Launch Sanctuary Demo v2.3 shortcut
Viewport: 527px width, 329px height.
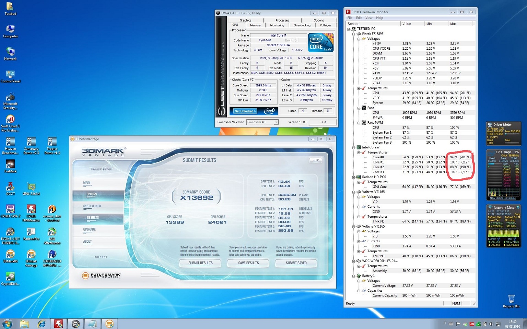pyautogui.click(x=31, y=146)
